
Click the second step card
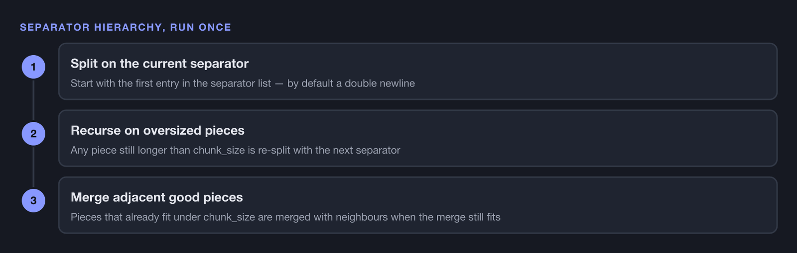(418, 138)
